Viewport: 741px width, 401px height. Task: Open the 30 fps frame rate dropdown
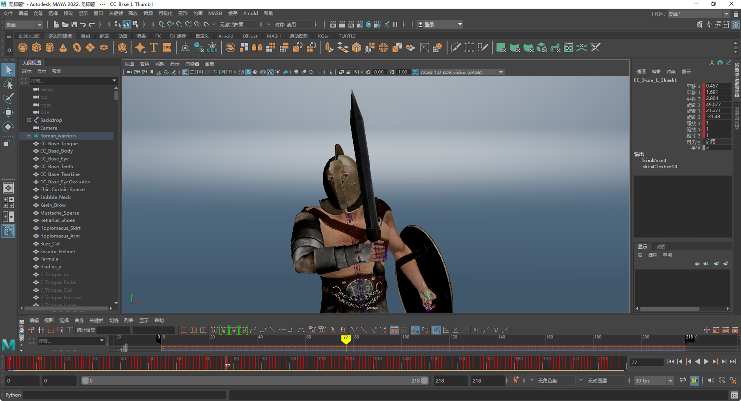[x=670, y=381]
